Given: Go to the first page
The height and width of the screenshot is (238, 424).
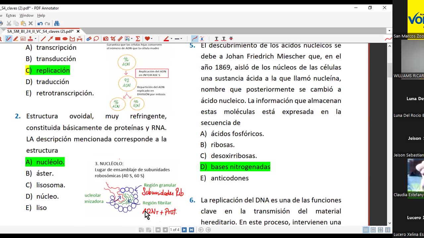Looking at the screenshot, I should 158,230.
